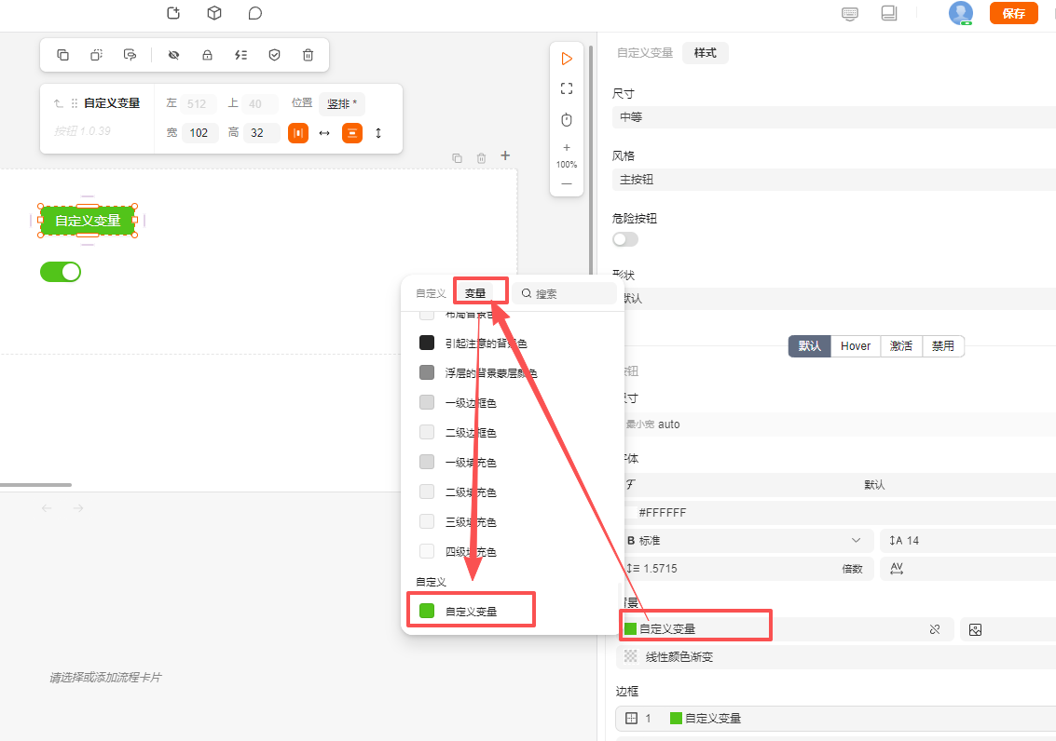
Task: Switch to the 样式 tab
Action: point(706,53)
